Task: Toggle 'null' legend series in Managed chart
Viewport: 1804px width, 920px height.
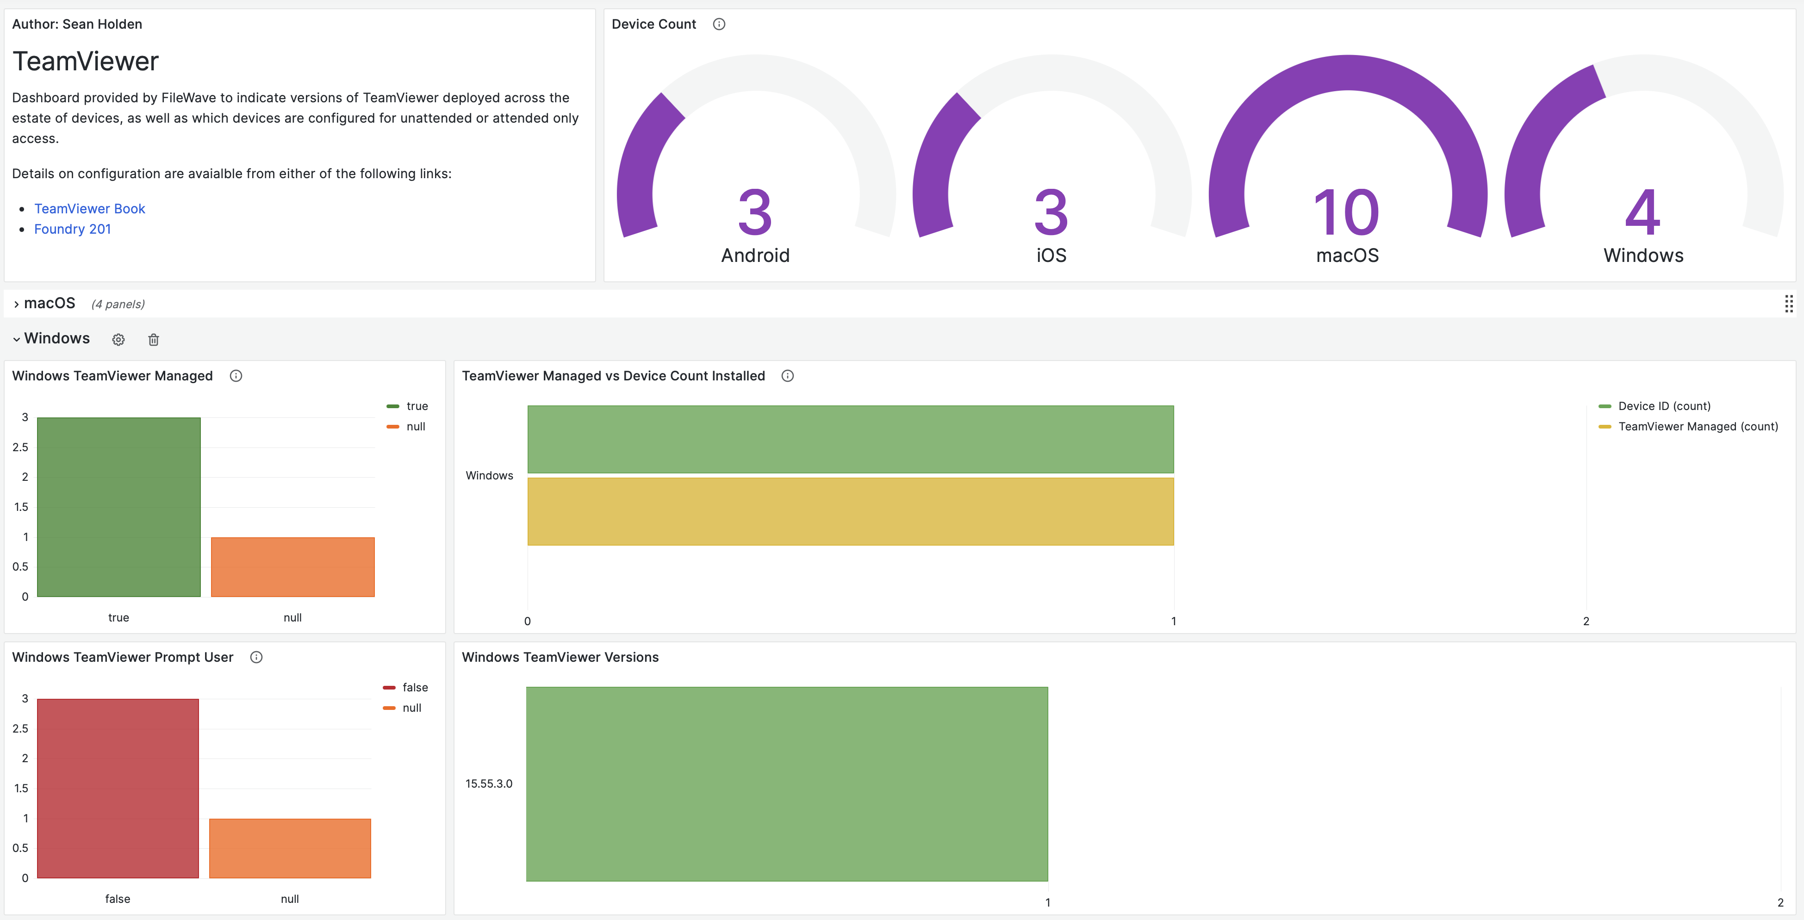Action: point(416,426)
